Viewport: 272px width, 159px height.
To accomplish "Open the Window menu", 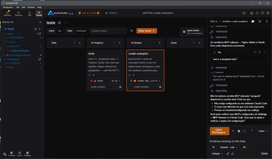I will tap(31, 7).
